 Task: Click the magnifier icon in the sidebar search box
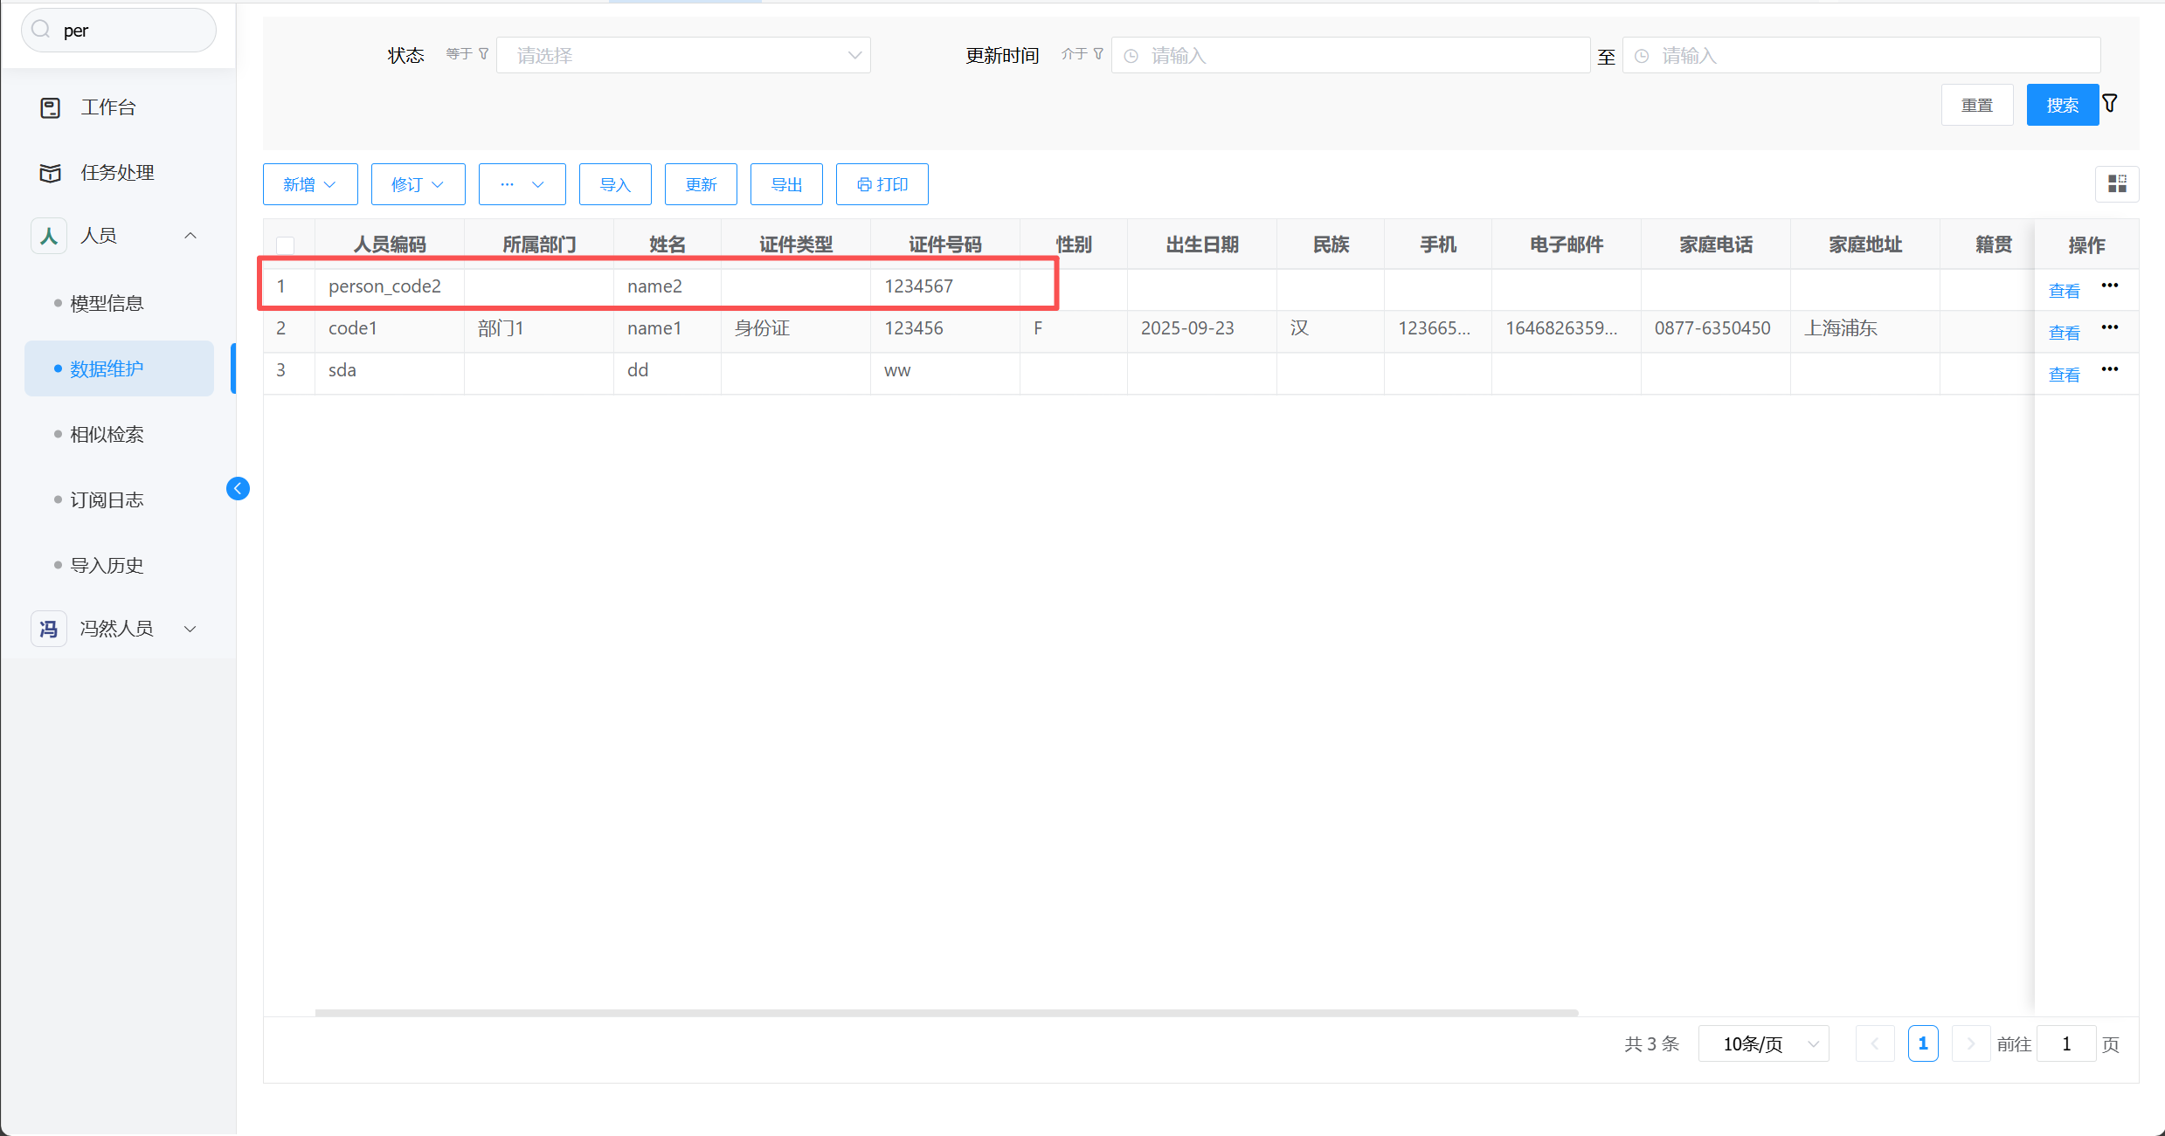(41, 31)
